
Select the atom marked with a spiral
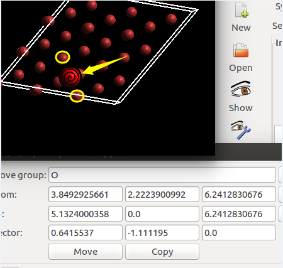point(70,77)
